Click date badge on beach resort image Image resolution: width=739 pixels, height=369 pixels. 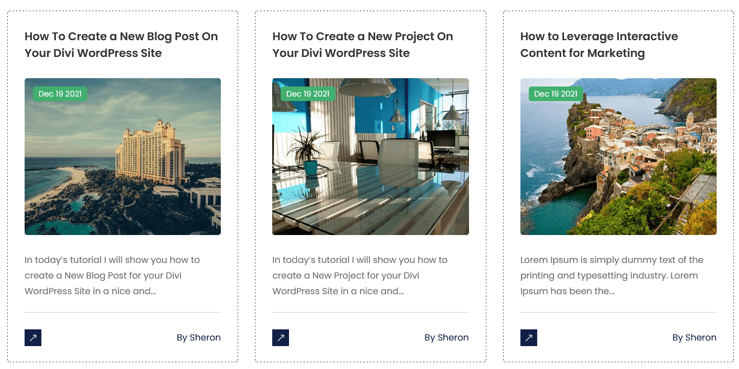coord(60,94)
